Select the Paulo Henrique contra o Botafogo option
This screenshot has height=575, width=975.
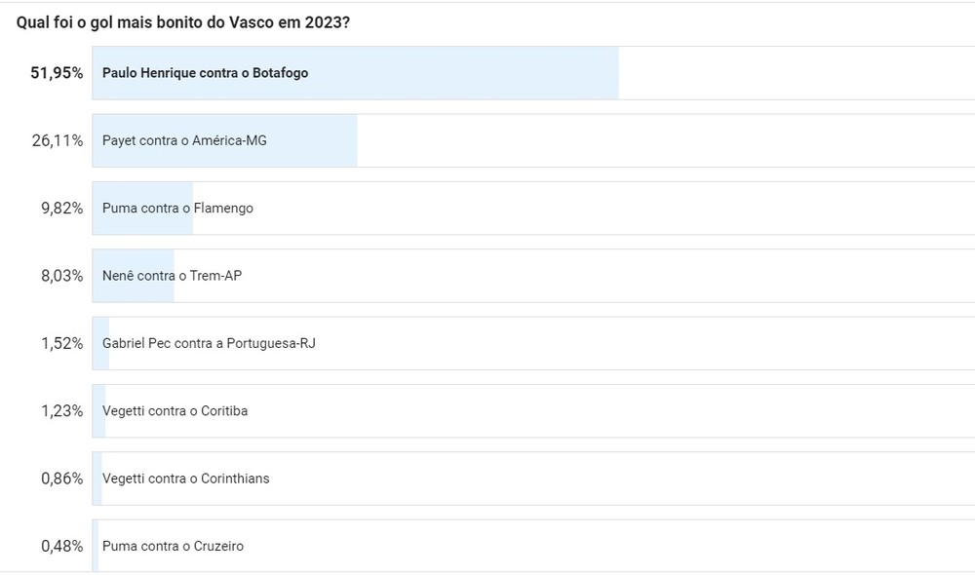click(x=205, y=73)
